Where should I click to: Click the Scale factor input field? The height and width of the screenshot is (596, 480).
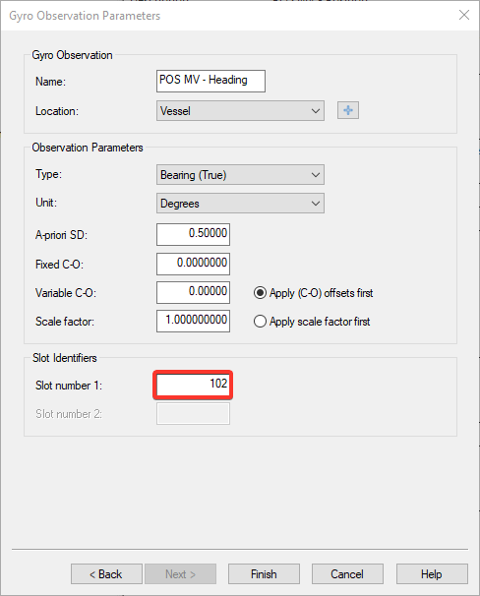[x=193, y=322]
